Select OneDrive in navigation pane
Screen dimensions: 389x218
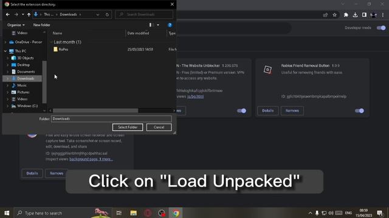click(x=26, y=42)
